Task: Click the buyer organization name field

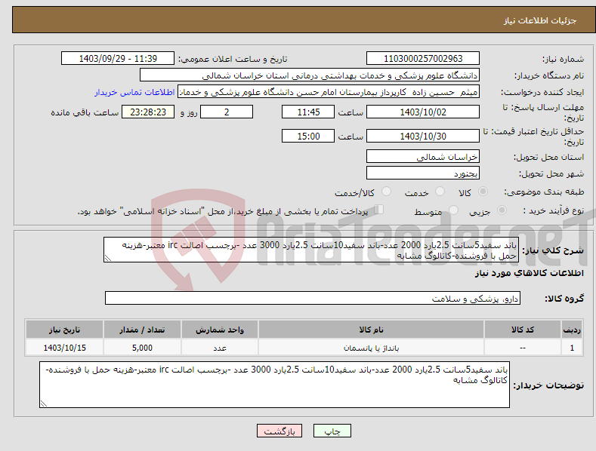Action: click(x=310, y=75)
